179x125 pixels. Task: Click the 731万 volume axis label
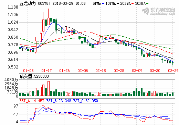(x=12, y=92)
